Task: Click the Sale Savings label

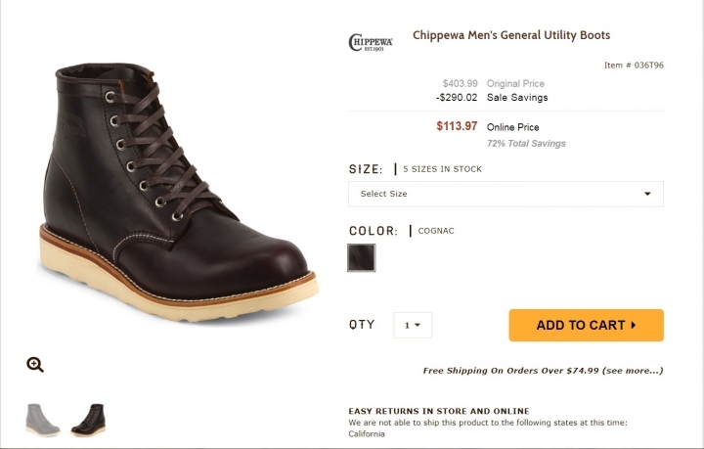Action: (x=517, y=98)
